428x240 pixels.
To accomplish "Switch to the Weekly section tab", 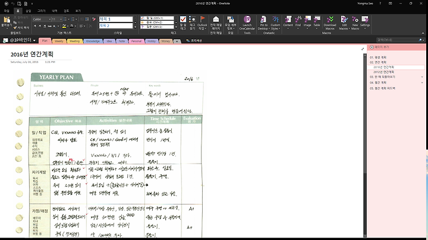I will pyautogui.click(x=59, y=41).
